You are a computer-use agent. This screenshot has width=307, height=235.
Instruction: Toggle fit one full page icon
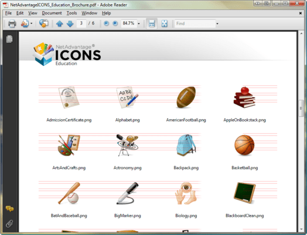pos(165,23)
